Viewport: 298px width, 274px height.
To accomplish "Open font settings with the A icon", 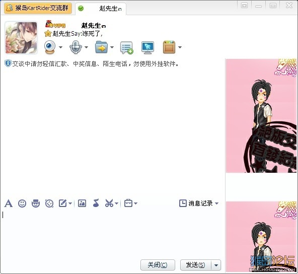I will tap(9, 203).
